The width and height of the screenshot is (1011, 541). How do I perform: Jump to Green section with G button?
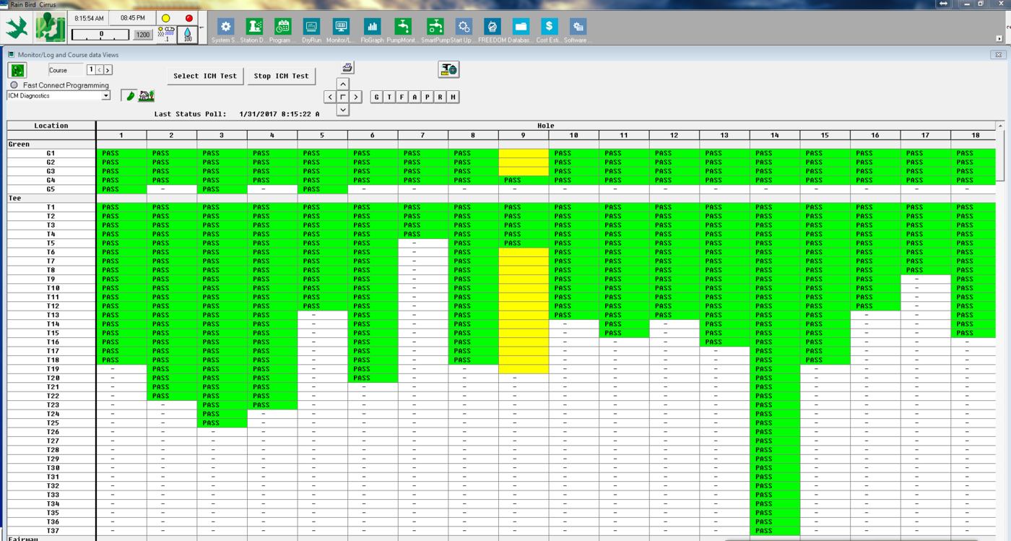point(376,97)
